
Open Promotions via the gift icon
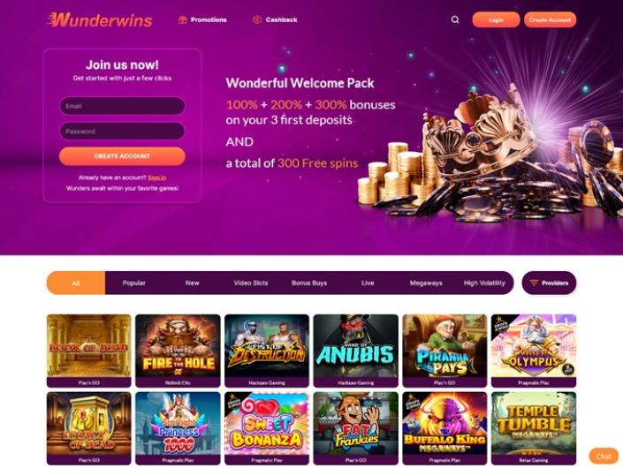pos(182,19)
